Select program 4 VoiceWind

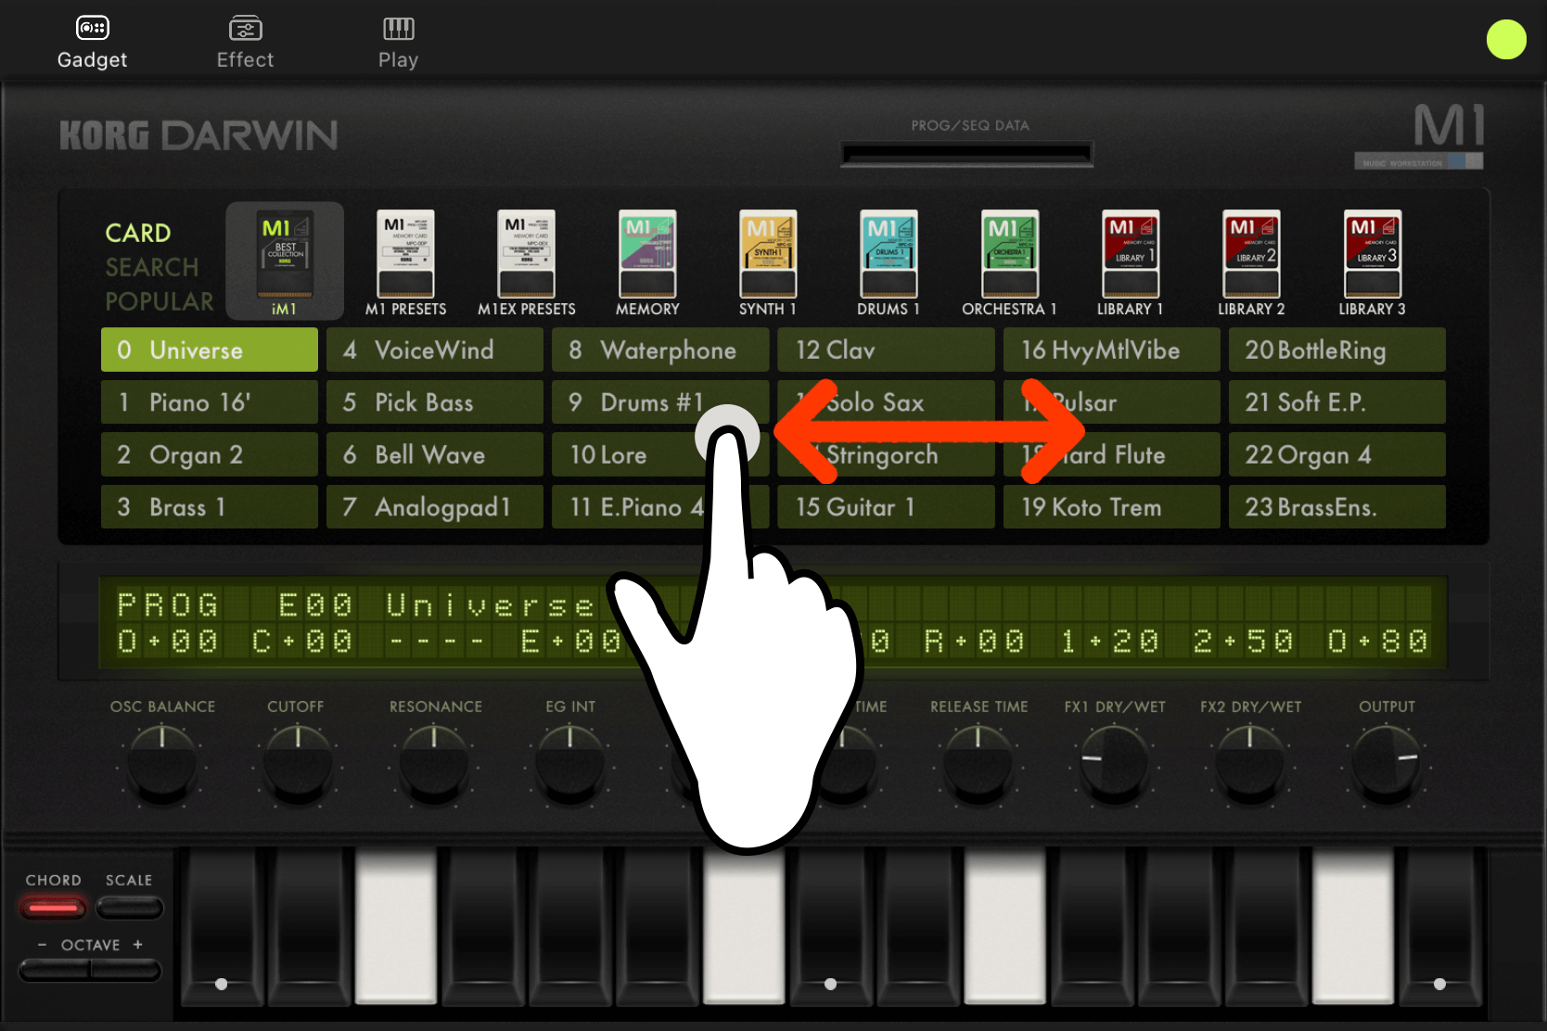tap(435, 350)
